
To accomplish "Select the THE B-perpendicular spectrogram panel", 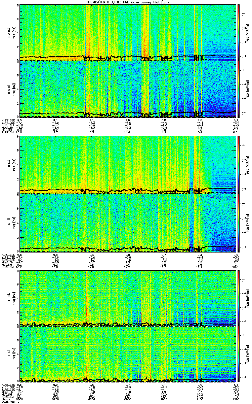I will [x=128, y=298].
